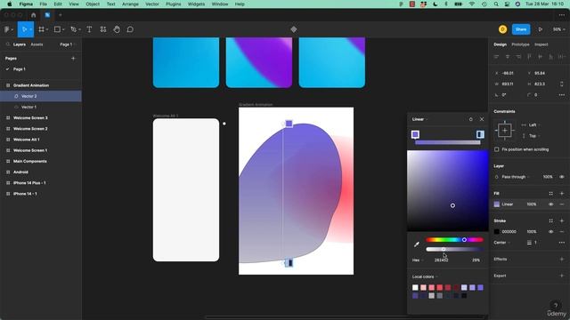
Task: Open the Local colors library dropdown
Action: pyautogui.click(x=425, y=276)
